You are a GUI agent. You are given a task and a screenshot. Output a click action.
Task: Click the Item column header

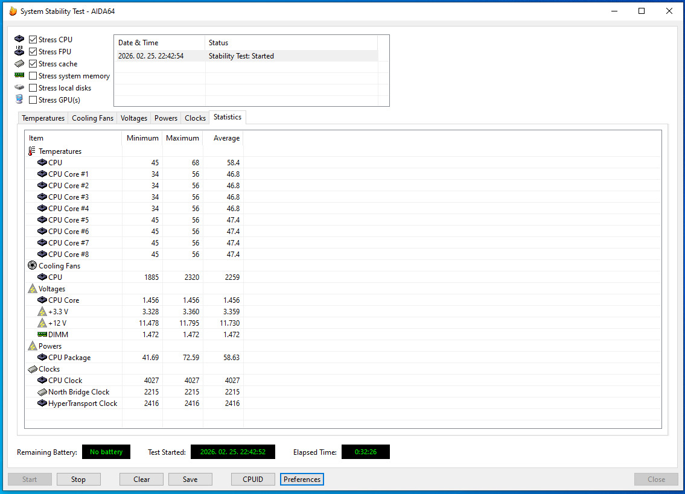(x=74, y=138)
